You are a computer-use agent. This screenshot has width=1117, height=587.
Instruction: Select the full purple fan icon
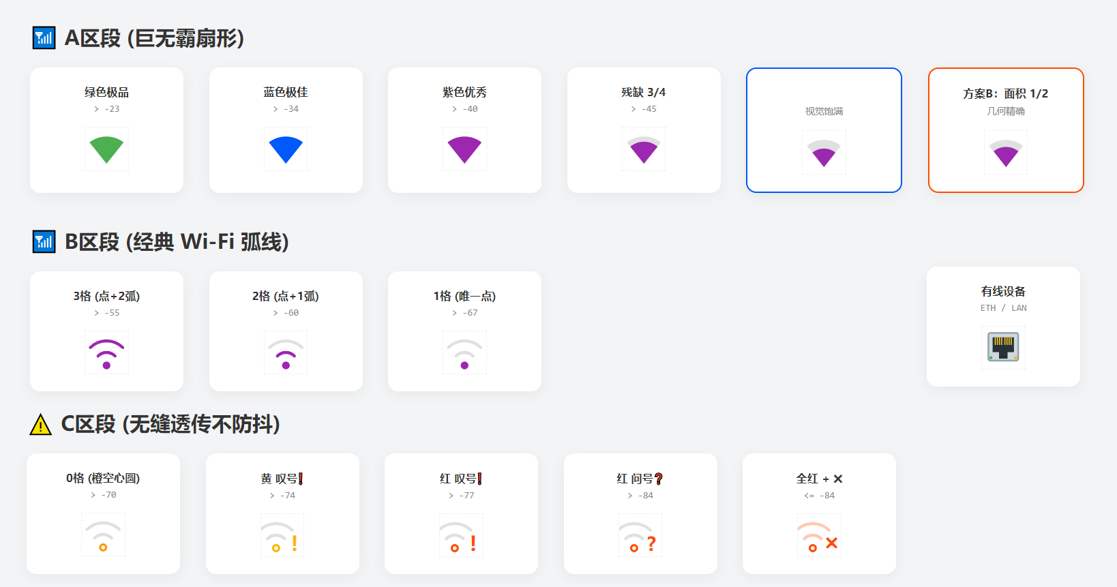pyautogui.click(x=464, y=149)
